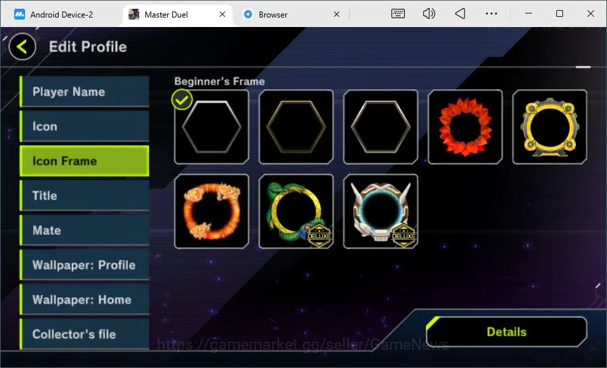This screenshot has width=607, height=368.
Task: Pick the green serpent Deluxe frame
Action: point(296,211)
